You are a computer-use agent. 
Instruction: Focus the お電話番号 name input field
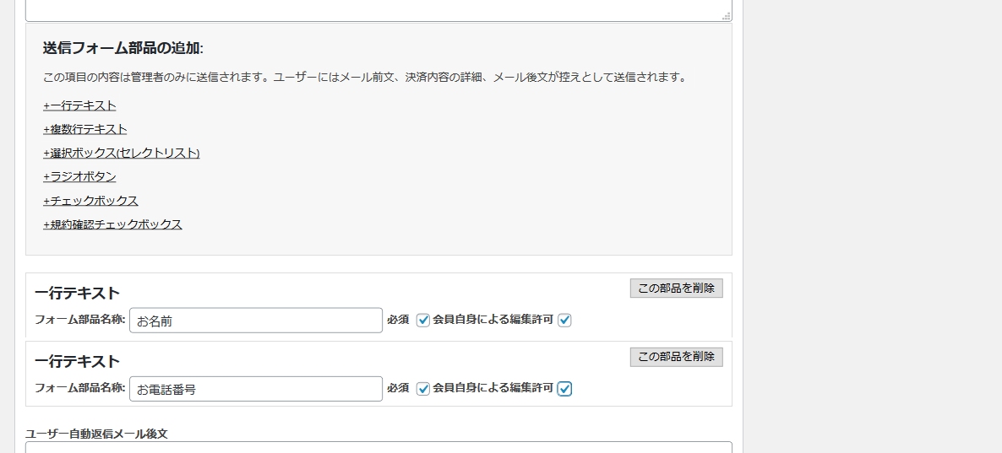(256, 389)
